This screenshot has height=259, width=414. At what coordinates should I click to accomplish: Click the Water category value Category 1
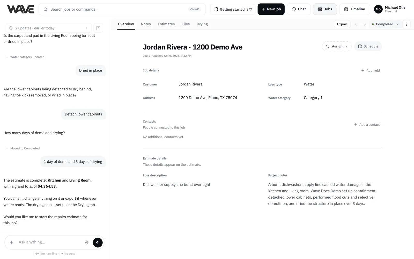coord(313,98)
